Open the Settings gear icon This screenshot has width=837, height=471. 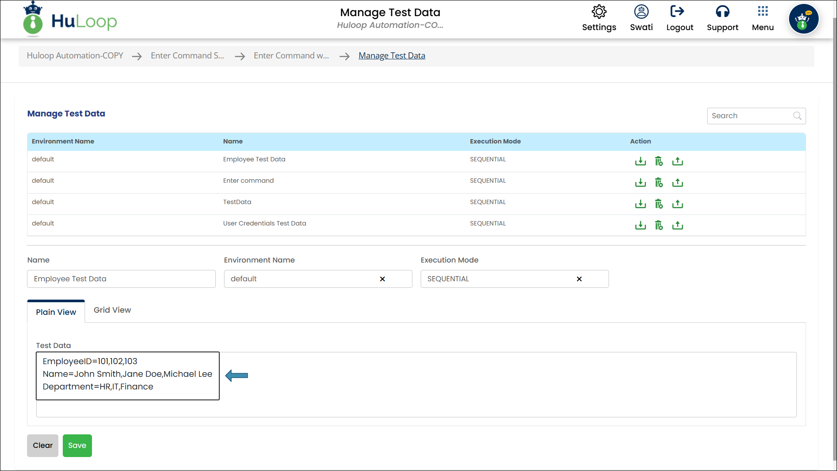[x=599, y=12]
